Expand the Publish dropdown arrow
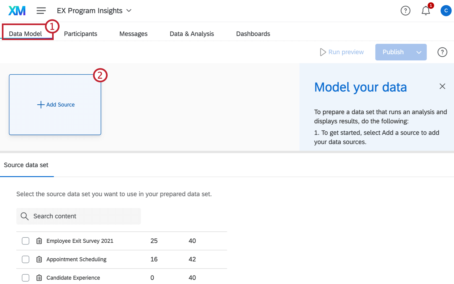Viewport: 454px width, 284px height. click(x=419, y=52)
